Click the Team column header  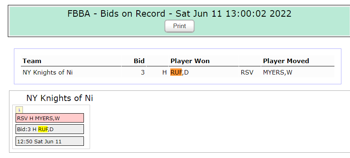click(32, 61)
